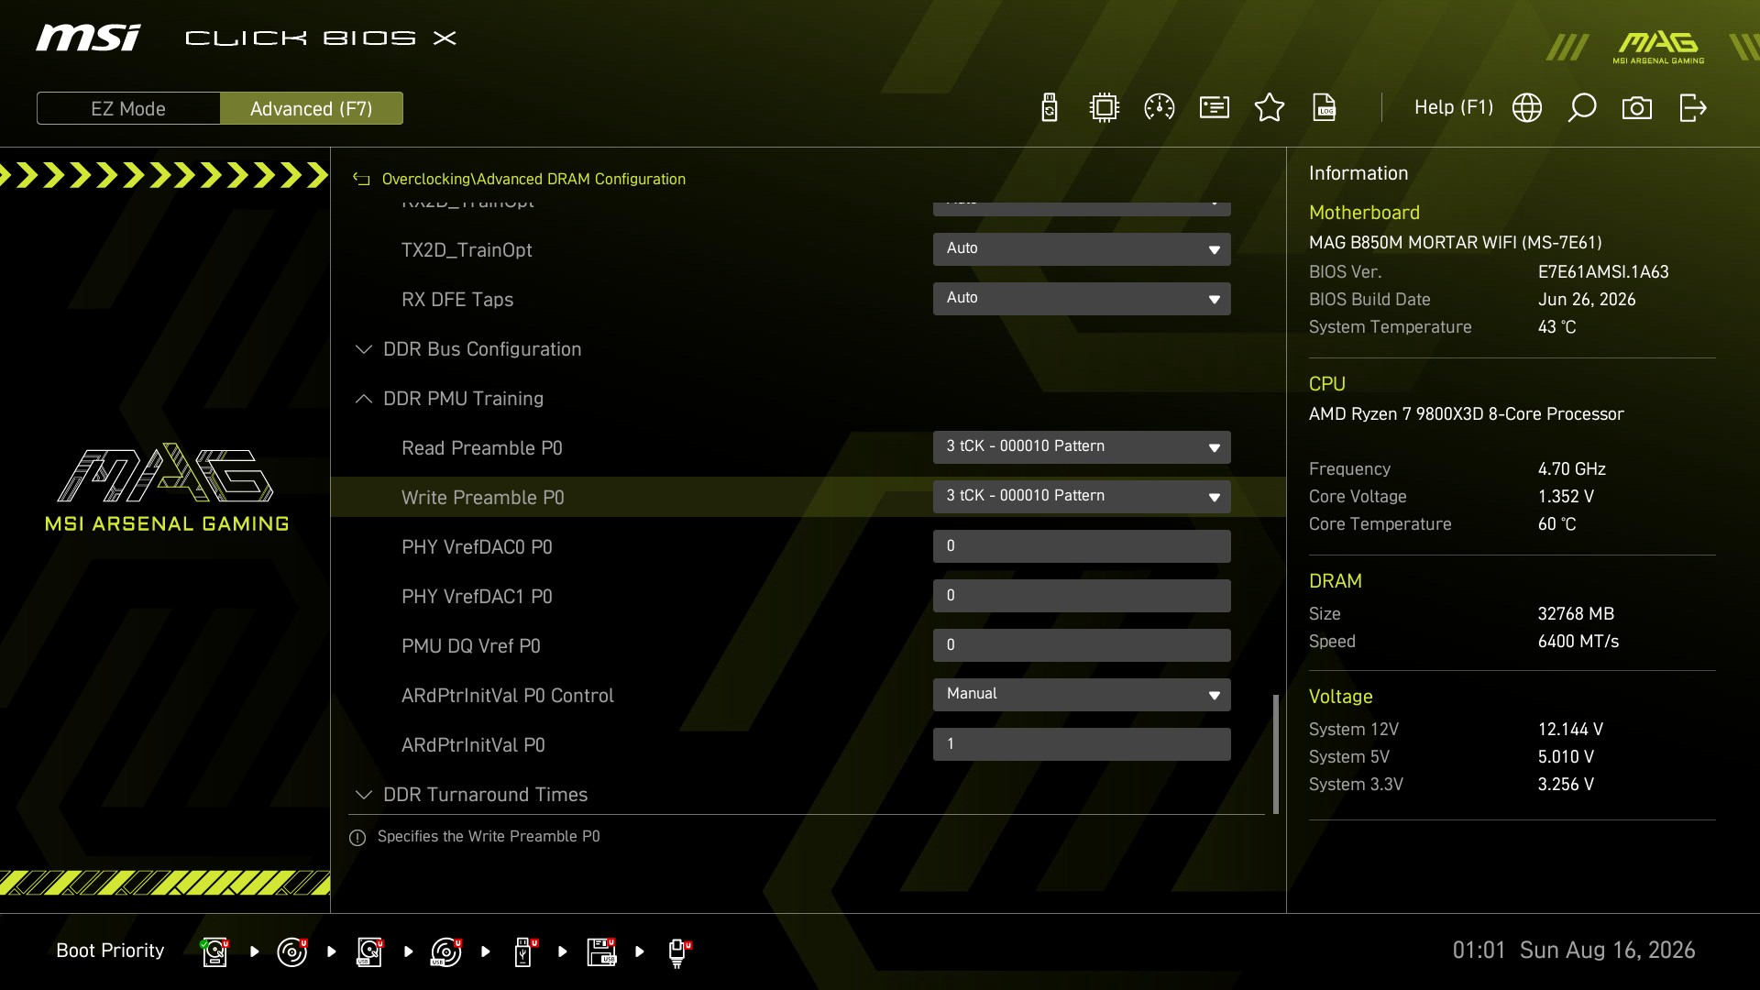
Task: Select the hard disk boot device icon
Action: pos(214,951)
